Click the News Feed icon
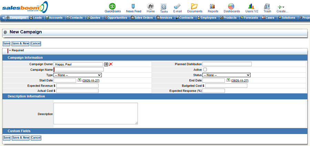 (x=133, y=6)
